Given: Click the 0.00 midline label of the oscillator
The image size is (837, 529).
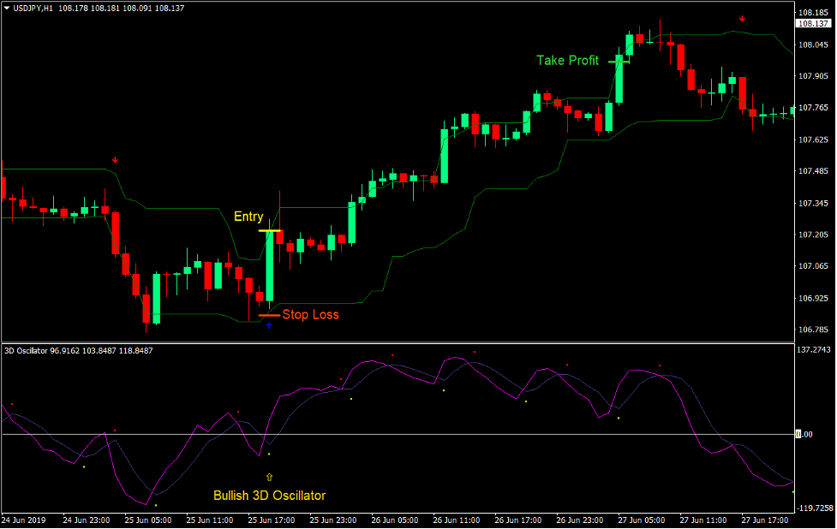Looking at the screenshot, I should point(803,434).
